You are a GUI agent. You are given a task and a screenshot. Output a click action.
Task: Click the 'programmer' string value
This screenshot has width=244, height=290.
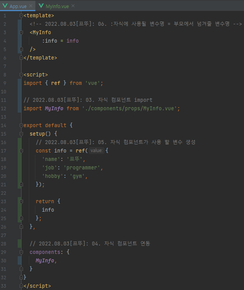click(x=82, y=168)
